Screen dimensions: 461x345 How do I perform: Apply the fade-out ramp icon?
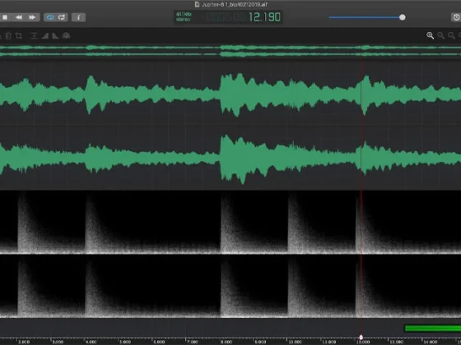click(55, 36)
